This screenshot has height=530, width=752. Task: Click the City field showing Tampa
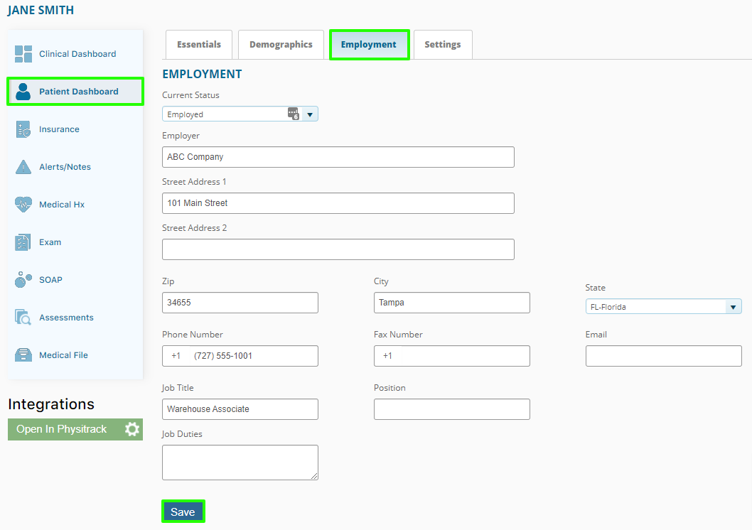pyautogui.click(x=452, y=303)
